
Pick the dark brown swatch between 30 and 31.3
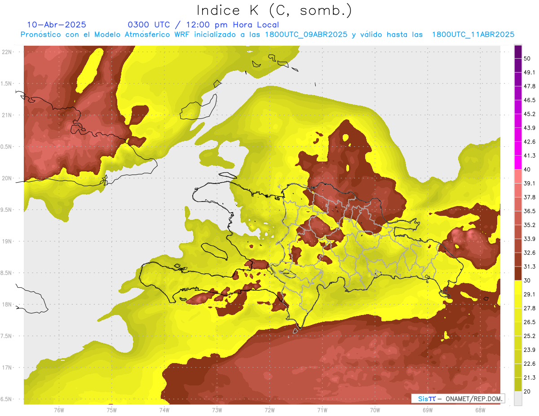(x=518, y=273)
